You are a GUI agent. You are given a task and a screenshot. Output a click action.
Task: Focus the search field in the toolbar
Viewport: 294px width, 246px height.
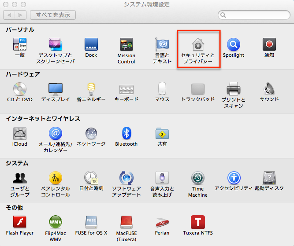(254, 15)
